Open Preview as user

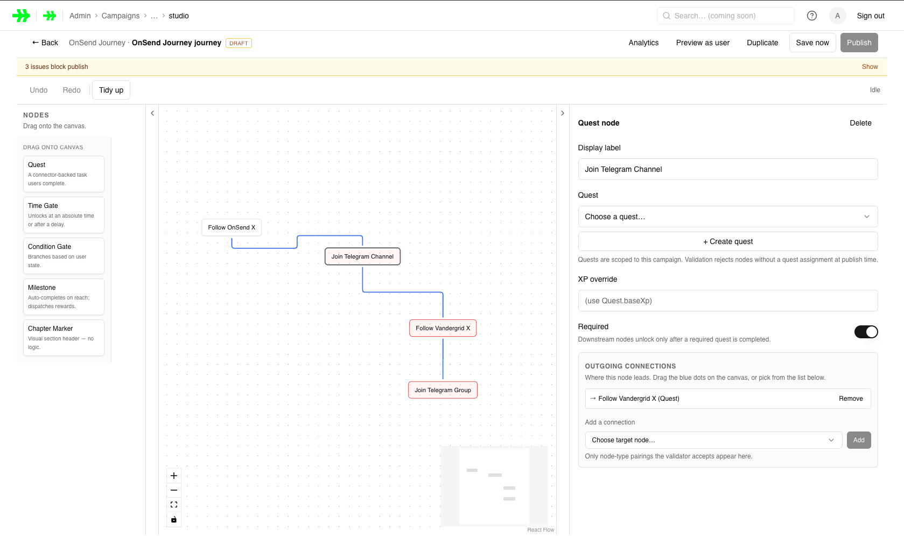pos(703,43)
